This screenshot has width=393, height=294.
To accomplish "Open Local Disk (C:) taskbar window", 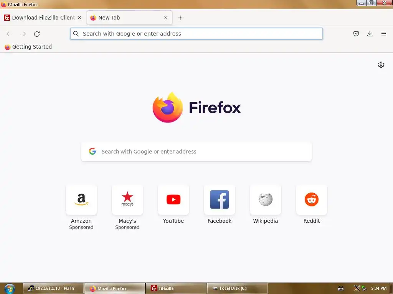I will [x=237, y=289].
